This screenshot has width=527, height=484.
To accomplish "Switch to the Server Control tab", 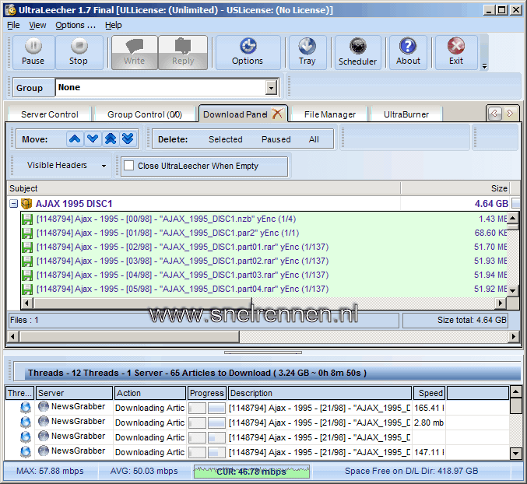I will pyautogui.click(x=50, y=114).
